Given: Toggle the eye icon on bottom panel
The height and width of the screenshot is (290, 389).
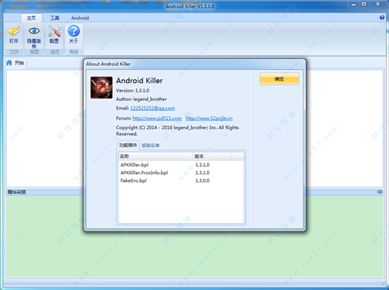Looking at the screenshot, I should tap(380, 192).
